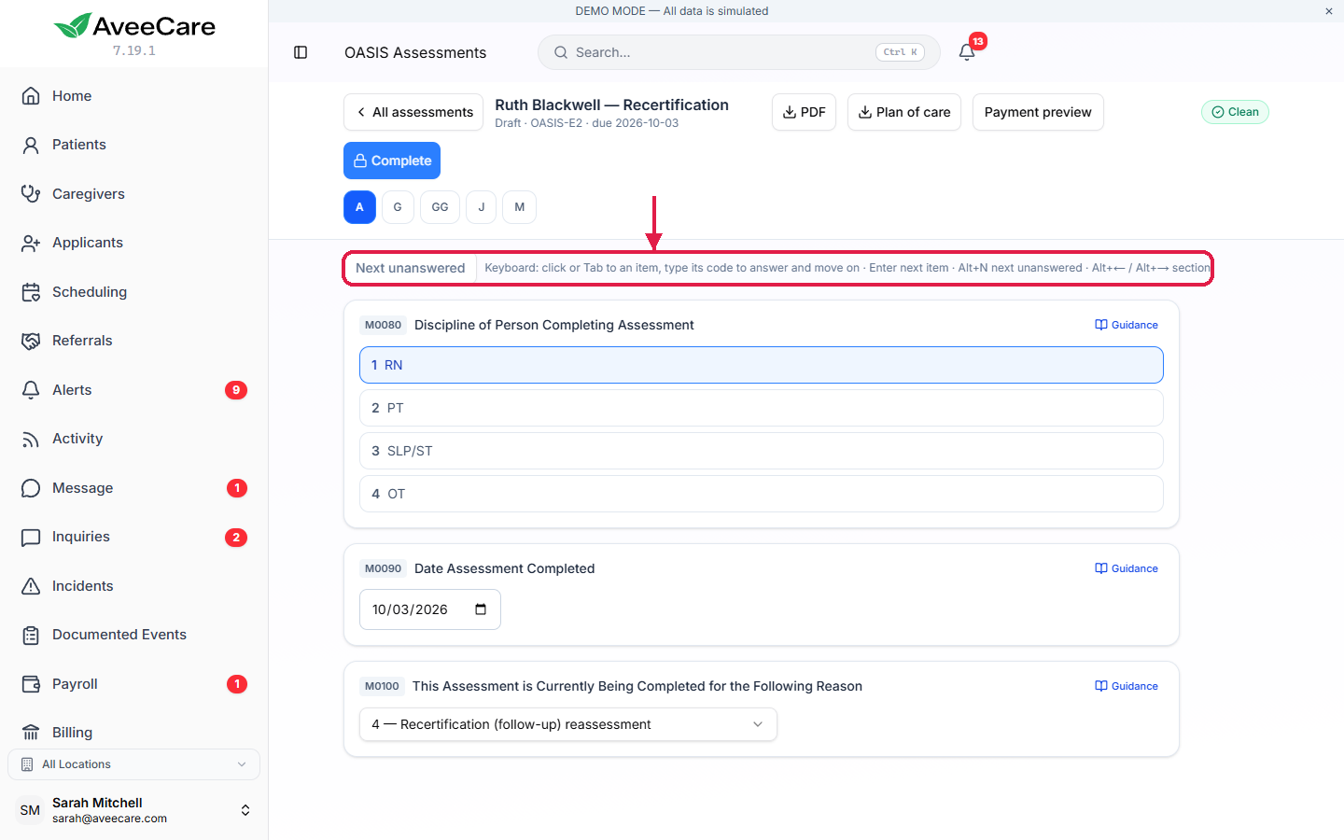Switch to section GG tab
Viewport: 1344px width, 840px height.
pos(440,207)
